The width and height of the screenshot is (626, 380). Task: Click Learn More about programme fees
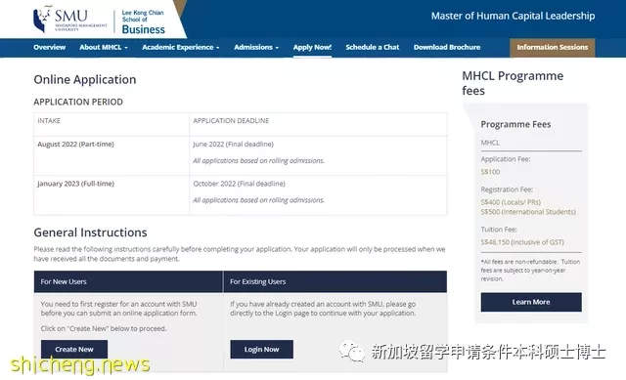[531, 302]
